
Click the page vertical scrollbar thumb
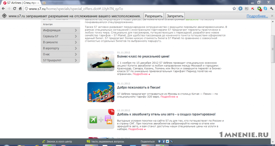(273, 49)
